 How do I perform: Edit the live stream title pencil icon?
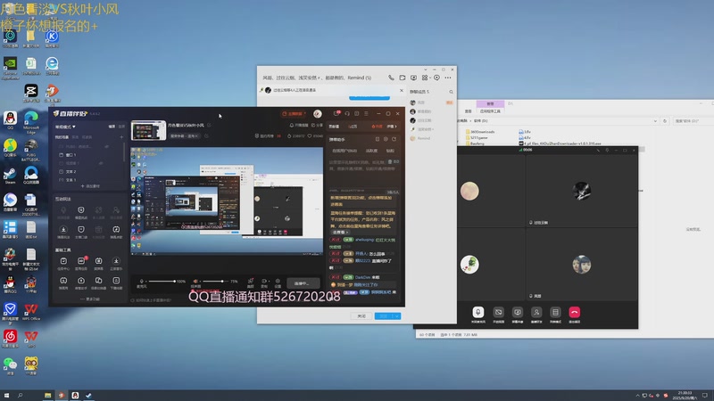pos(209,125)
